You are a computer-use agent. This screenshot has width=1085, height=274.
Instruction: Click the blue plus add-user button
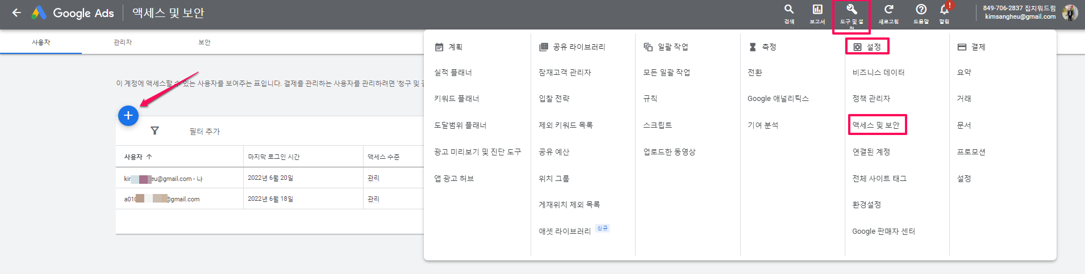point(128,116)
